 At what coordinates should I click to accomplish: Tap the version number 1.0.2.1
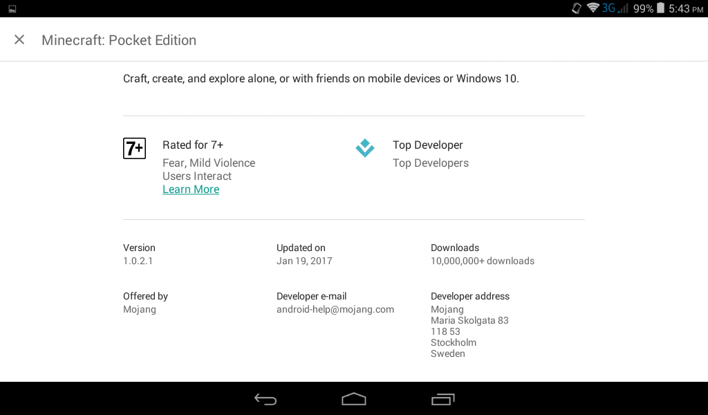tap(138, 261)
